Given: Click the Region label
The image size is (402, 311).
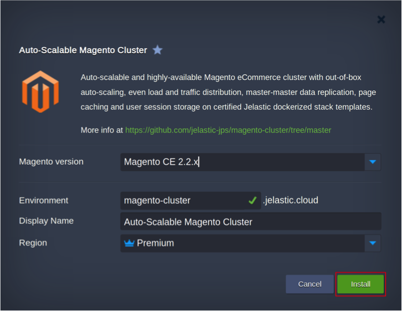Looking at the screenshot, I should tap(33, 243).
